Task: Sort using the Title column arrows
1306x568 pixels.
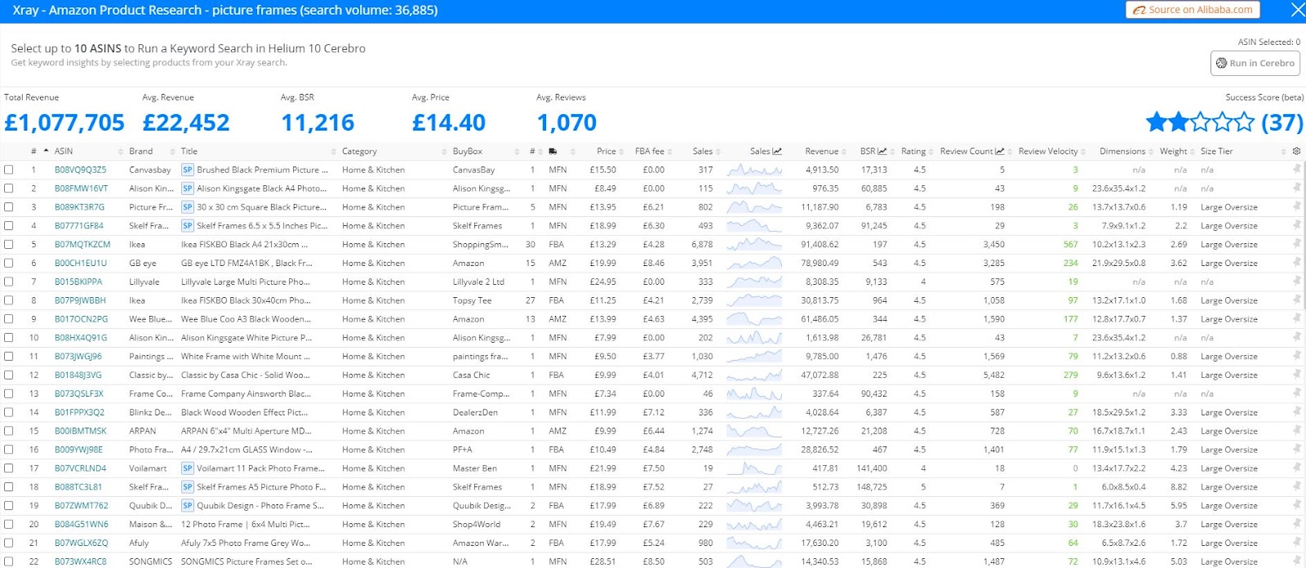Action: pos(334,151)
